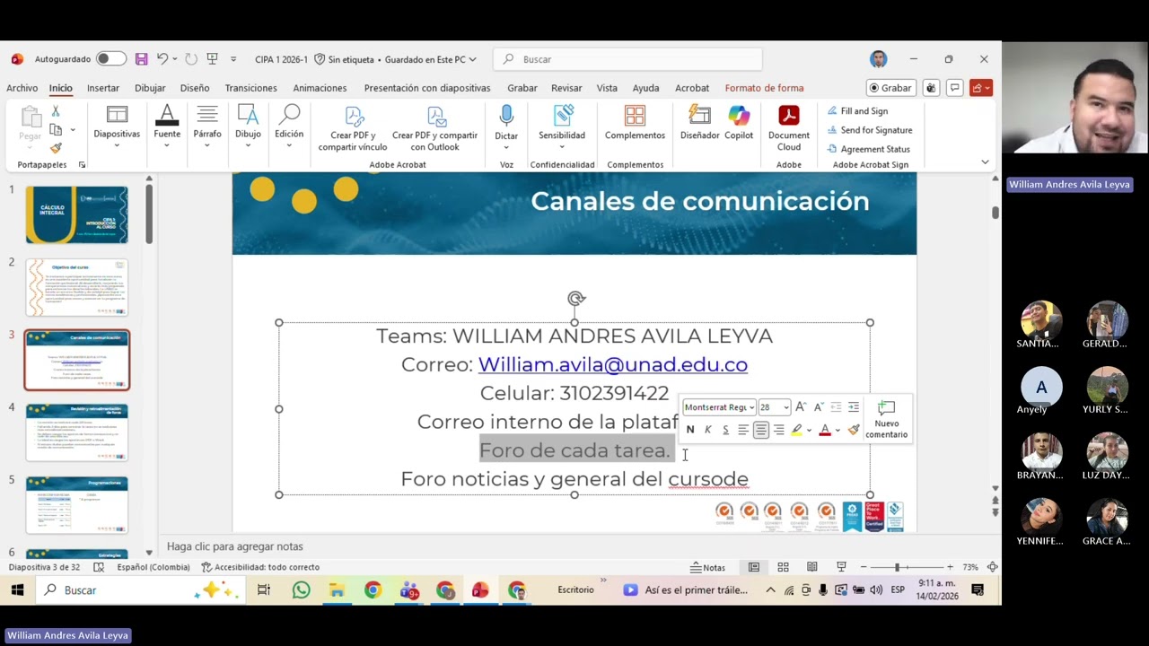Open the Transiciones tab

250,88
